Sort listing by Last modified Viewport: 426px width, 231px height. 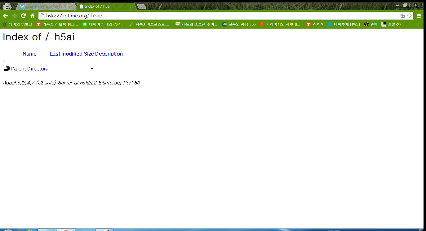tap(66, 54)
